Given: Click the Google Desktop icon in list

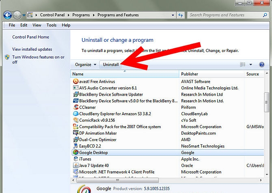Looking at the screenshot, I should 76,152.
